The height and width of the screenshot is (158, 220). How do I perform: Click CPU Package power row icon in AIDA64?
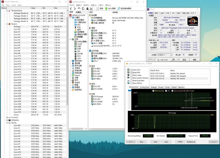(92, 97)
